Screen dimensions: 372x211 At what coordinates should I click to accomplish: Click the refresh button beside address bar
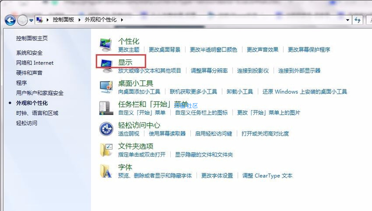tap(358, 20)
